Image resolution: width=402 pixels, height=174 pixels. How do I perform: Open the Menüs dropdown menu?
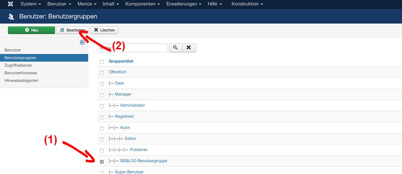[87, 4]
